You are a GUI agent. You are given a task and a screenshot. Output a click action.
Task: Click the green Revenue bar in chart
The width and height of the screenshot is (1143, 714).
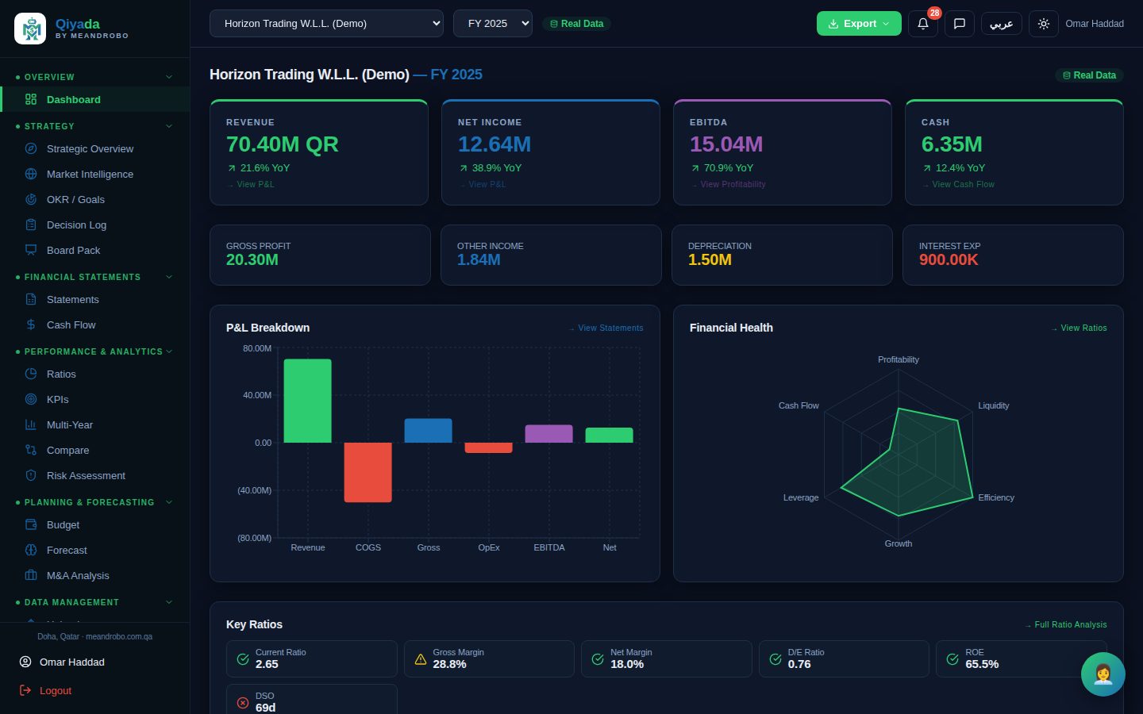tap(308, 401)
